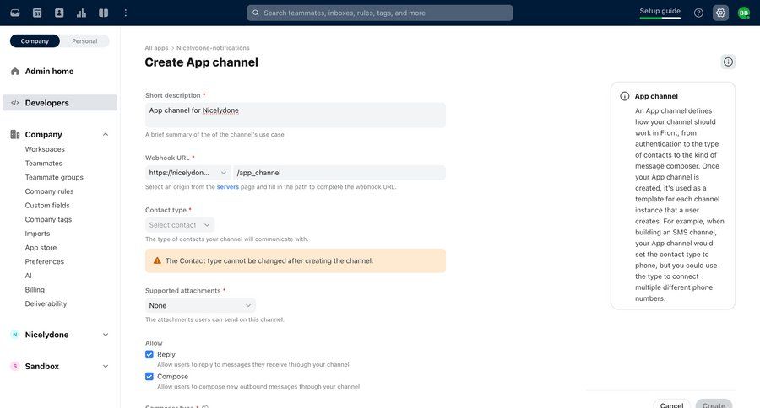Switch to the Company toggle
The width and height of the screenshot is (760, 408).
35,41
